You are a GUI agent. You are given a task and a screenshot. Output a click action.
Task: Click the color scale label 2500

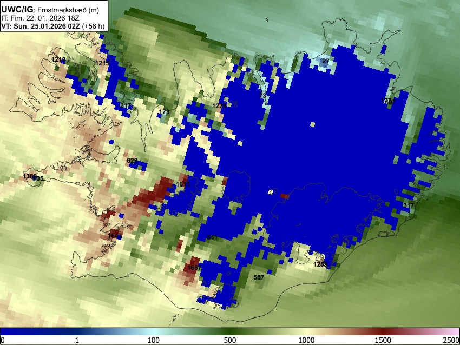coord(451,340)
